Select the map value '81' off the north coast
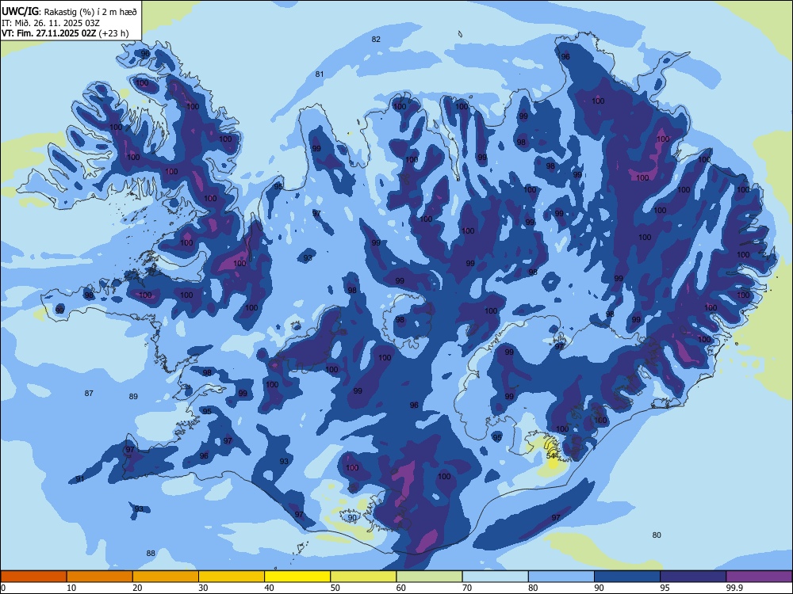This screenshot has height=594, width=793. click(x=320, y=74)
